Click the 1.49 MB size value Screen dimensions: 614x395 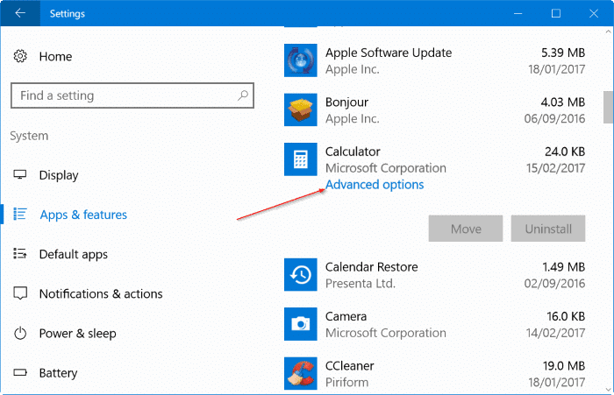point(563,267)
